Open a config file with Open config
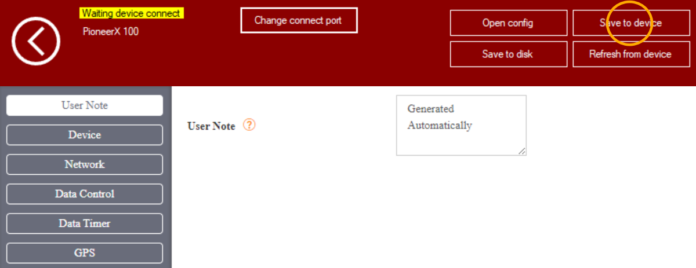This screenshot has height=268, width=696. [507, 23]
